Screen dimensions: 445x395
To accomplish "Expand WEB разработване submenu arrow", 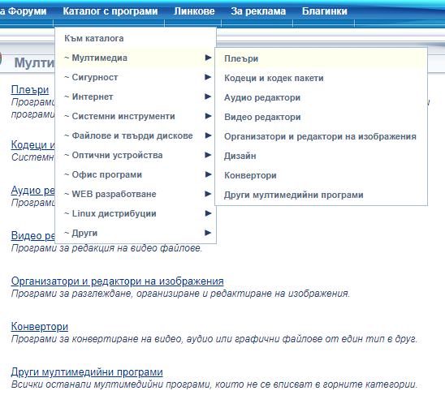I will coord(208,194).
